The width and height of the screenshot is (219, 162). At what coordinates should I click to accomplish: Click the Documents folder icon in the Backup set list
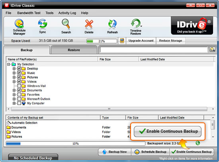coord(9,127)
